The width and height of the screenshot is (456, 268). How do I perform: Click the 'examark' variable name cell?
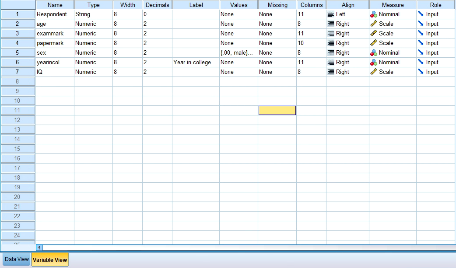click(55, 33)
